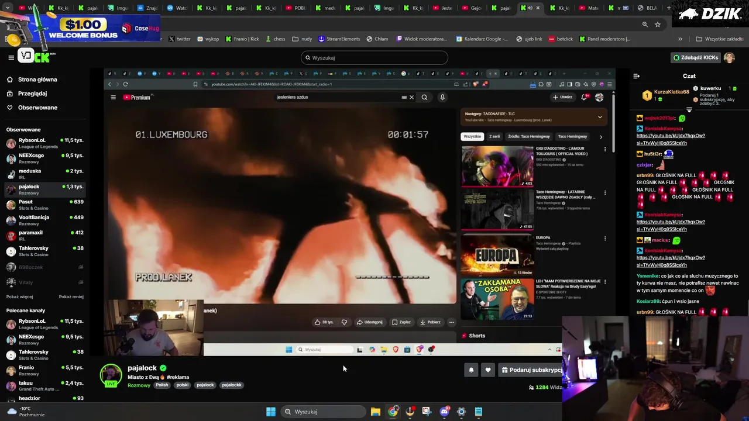Collapse followed list with Pokaż mniej
The height and width of the screenshot is (421, 749).
coord(71,296)
